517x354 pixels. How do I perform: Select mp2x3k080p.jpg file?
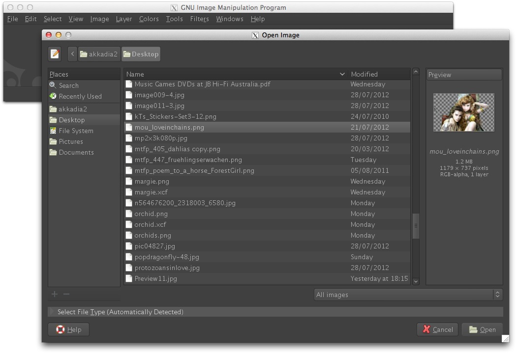click(x=267, y=138)
